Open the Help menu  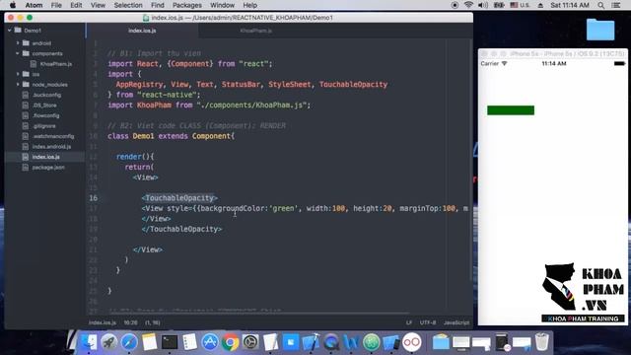[x=249, y=5]
